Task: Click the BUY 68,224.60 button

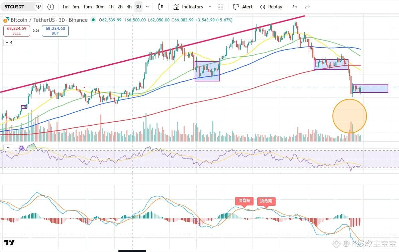Action: 55,30
